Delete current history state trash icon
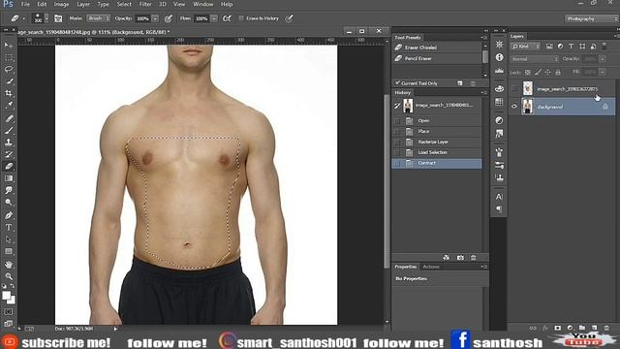Image resolution: width=620 pixels, height=349 pixels. [474, 258]
